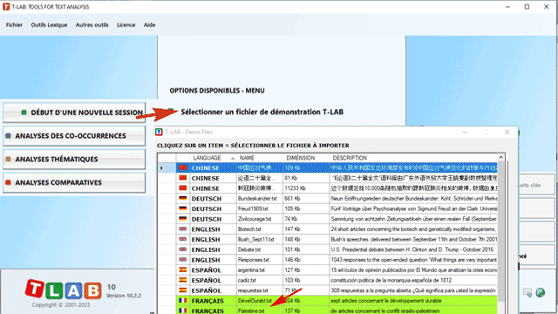Open ANALYSES DES CO-OCCURRENCES section
The image size is (558, 314).
click(x=74, y=136)
